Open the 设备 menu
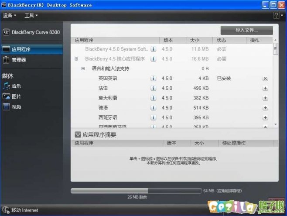The height and width of the screenshot is (216, 287). tap(10, 15)
